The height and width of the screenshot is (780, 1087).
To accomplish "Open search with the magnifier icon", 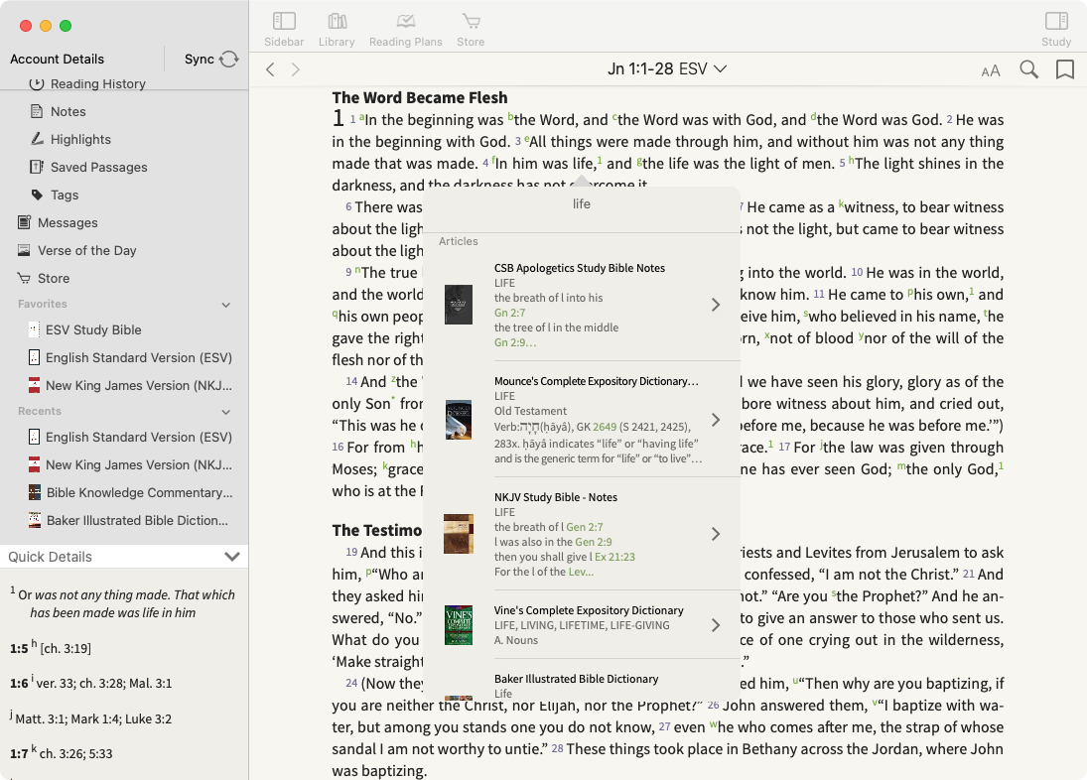I will 1028,69.
